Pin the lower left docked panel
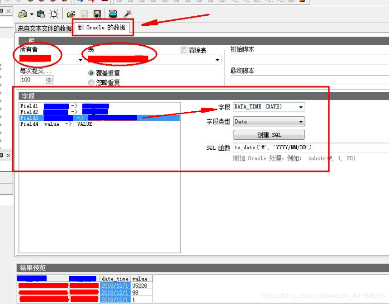 (x=1, y=155)
